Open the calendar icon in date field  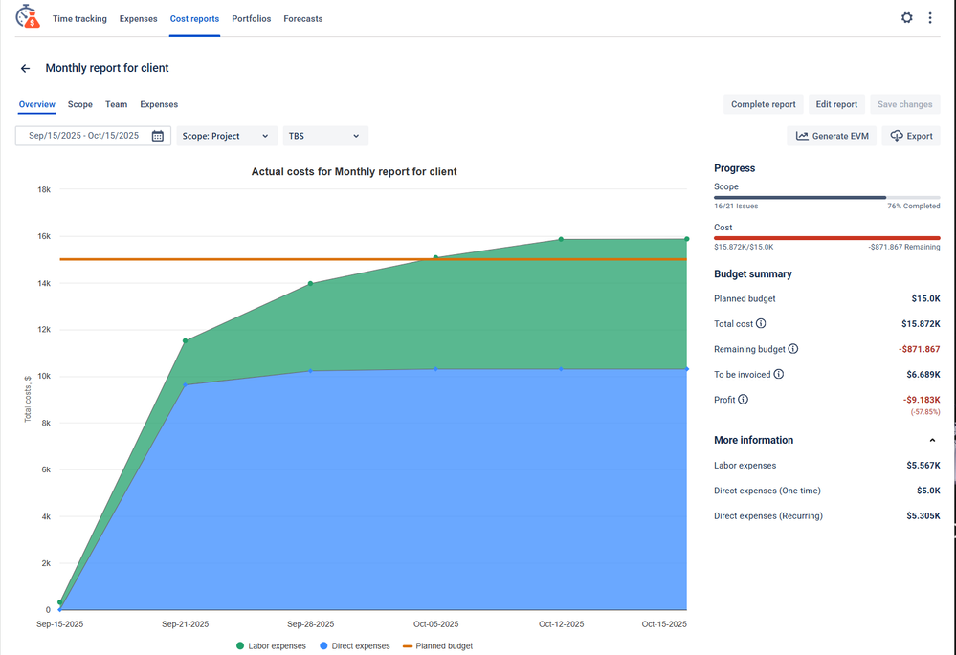point(158,137)
